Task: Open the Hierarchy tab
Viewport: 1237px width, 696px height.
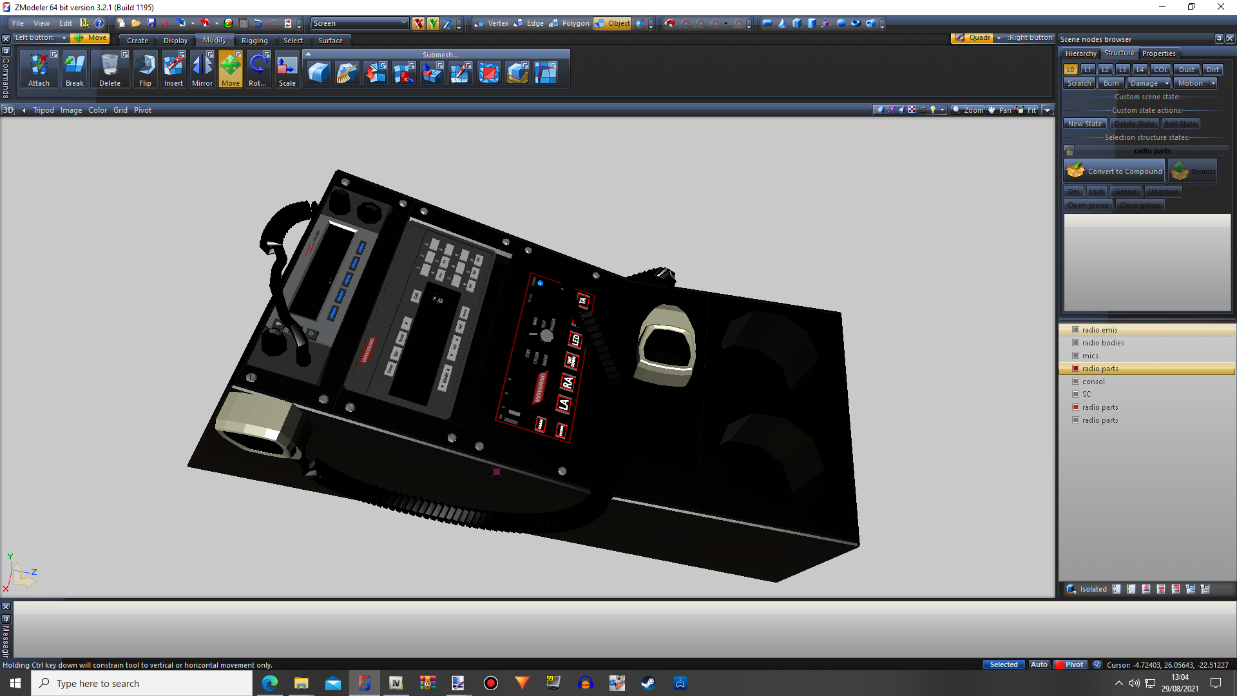Action: click(1080, 53)
